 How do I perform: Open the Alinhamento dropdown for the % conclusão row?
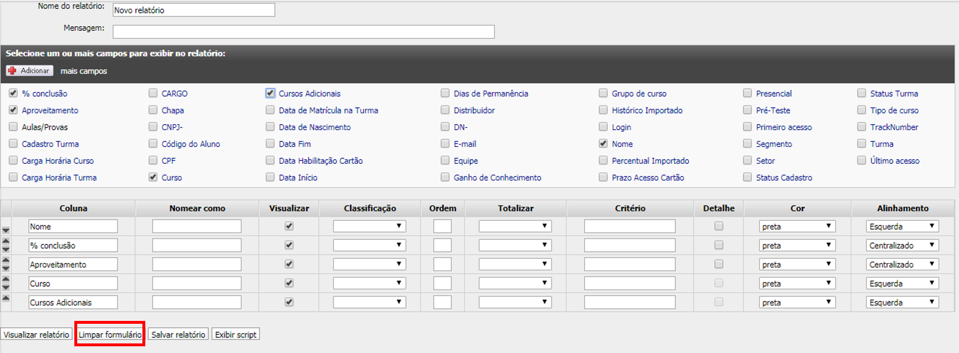point(902,245)
